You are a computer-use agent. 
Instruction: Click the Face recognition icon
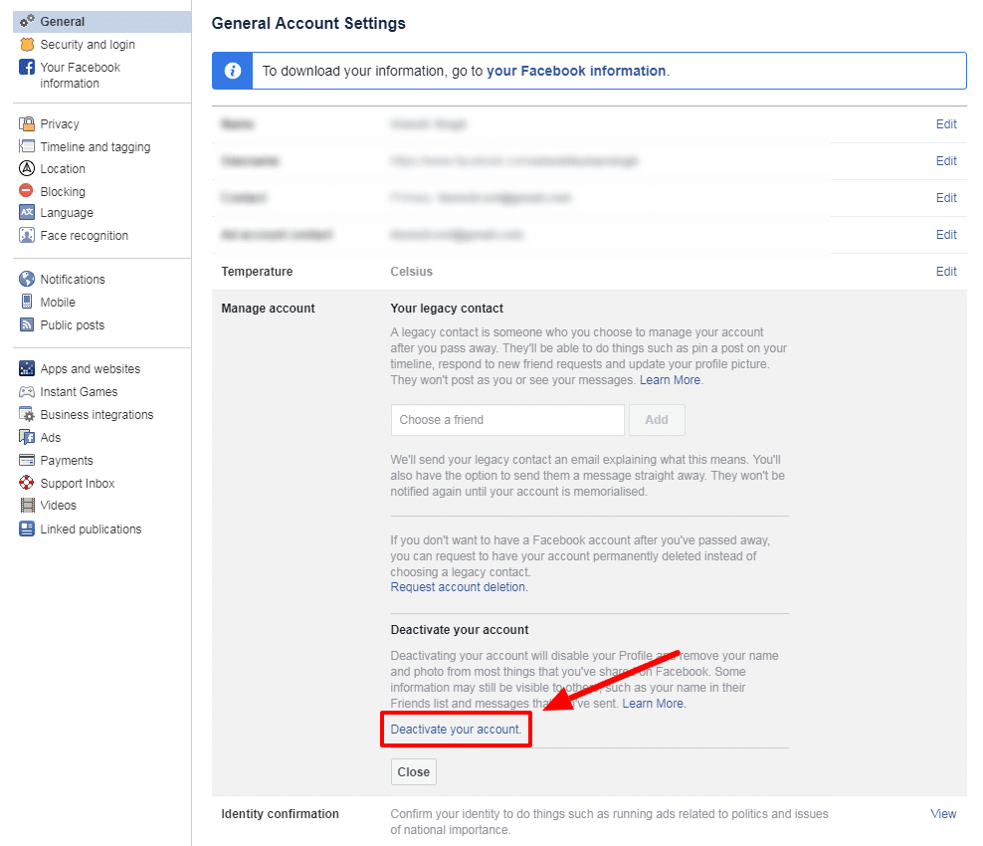[x=27, y=235]
